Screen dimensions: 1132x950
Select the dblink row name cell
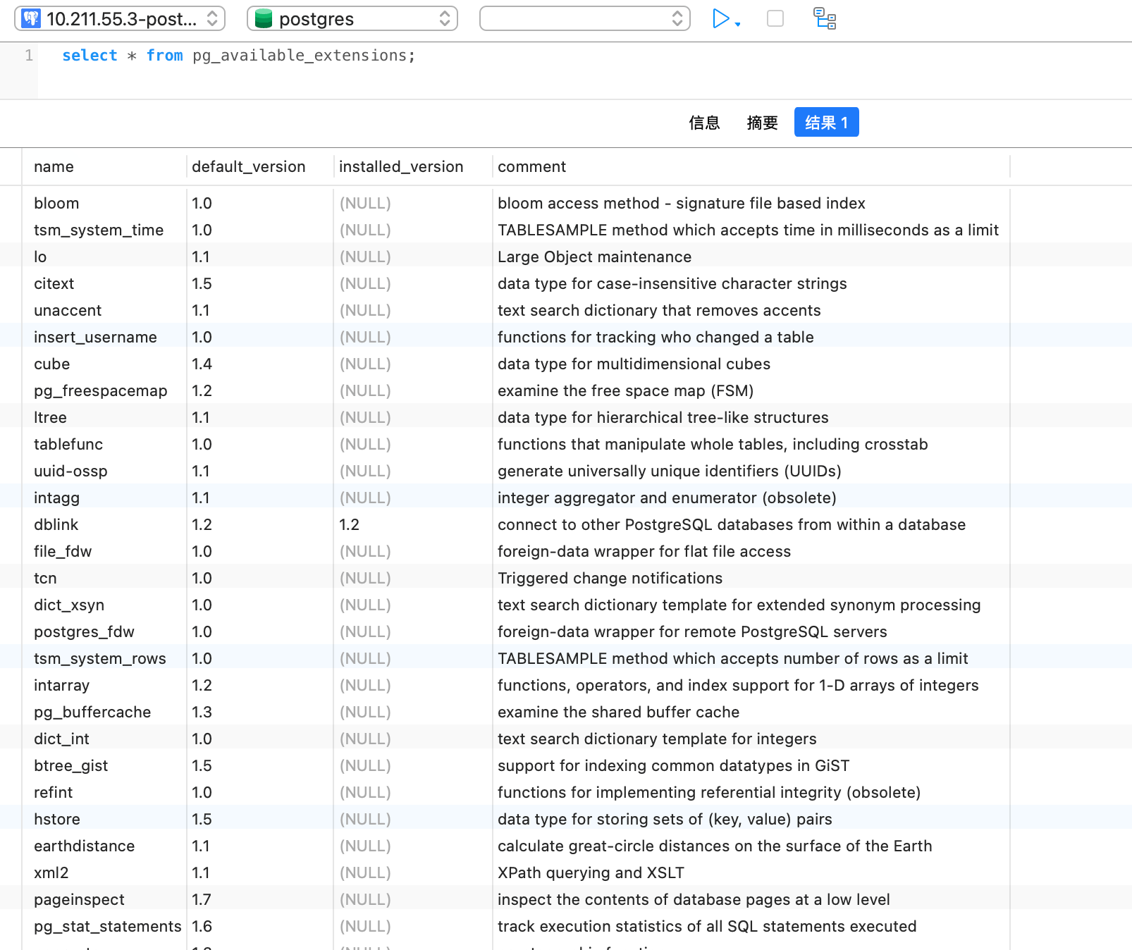(56, 525)
